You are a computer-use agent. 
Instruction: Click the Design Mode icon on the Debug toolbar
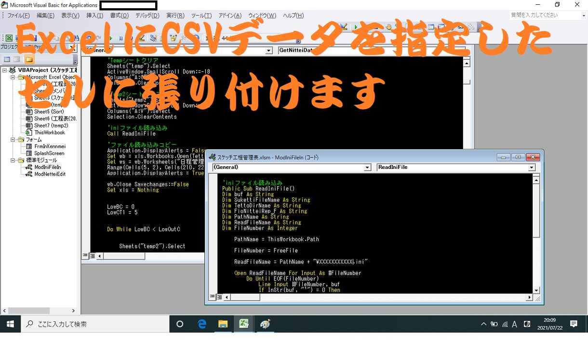point(345,27)
